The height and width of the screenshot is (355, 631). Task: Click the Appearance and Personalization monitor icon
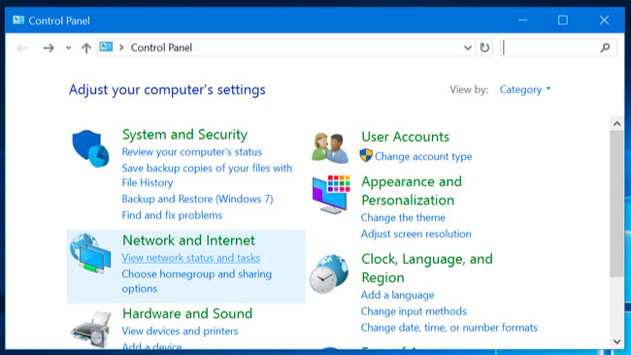point(331,194)
